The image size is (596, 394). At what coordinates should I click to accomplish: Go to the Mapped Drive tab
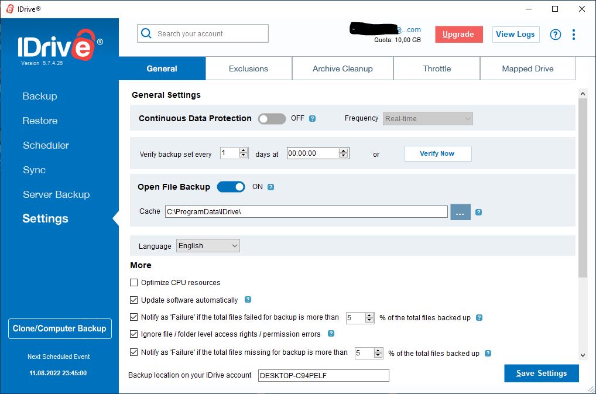(528, 68)
